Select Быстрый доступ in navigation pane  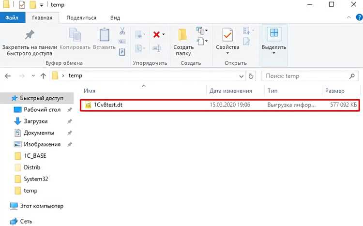coord(37,98)
